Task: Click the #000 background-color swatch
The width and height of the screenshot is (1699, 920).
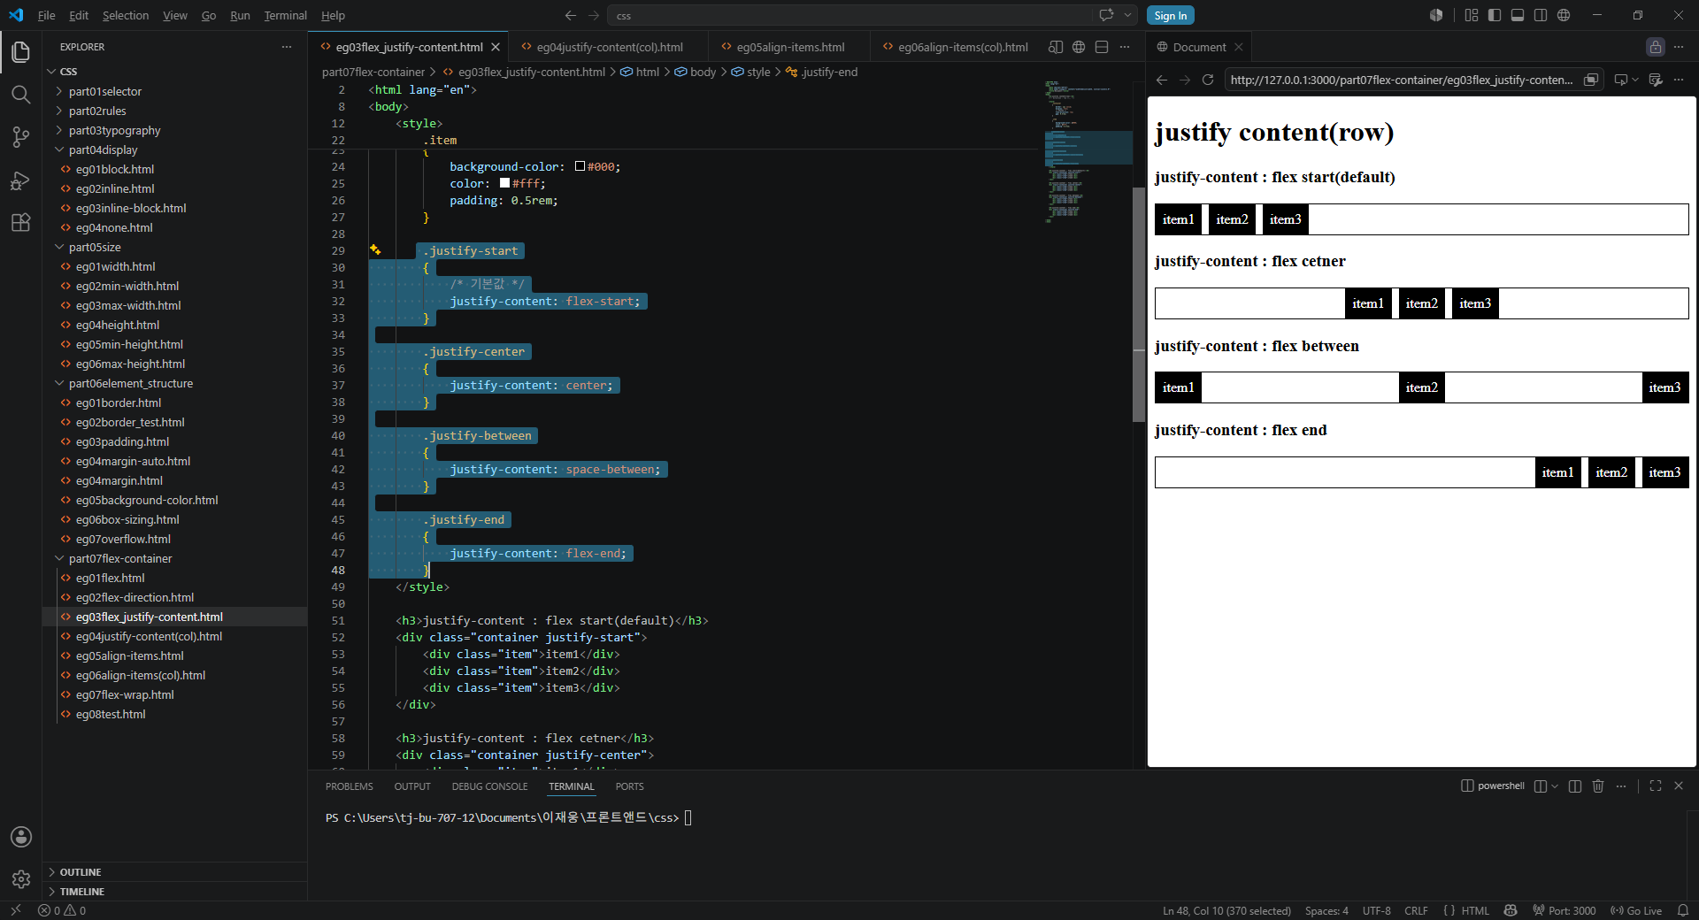Action: click(x=580, y=166)
